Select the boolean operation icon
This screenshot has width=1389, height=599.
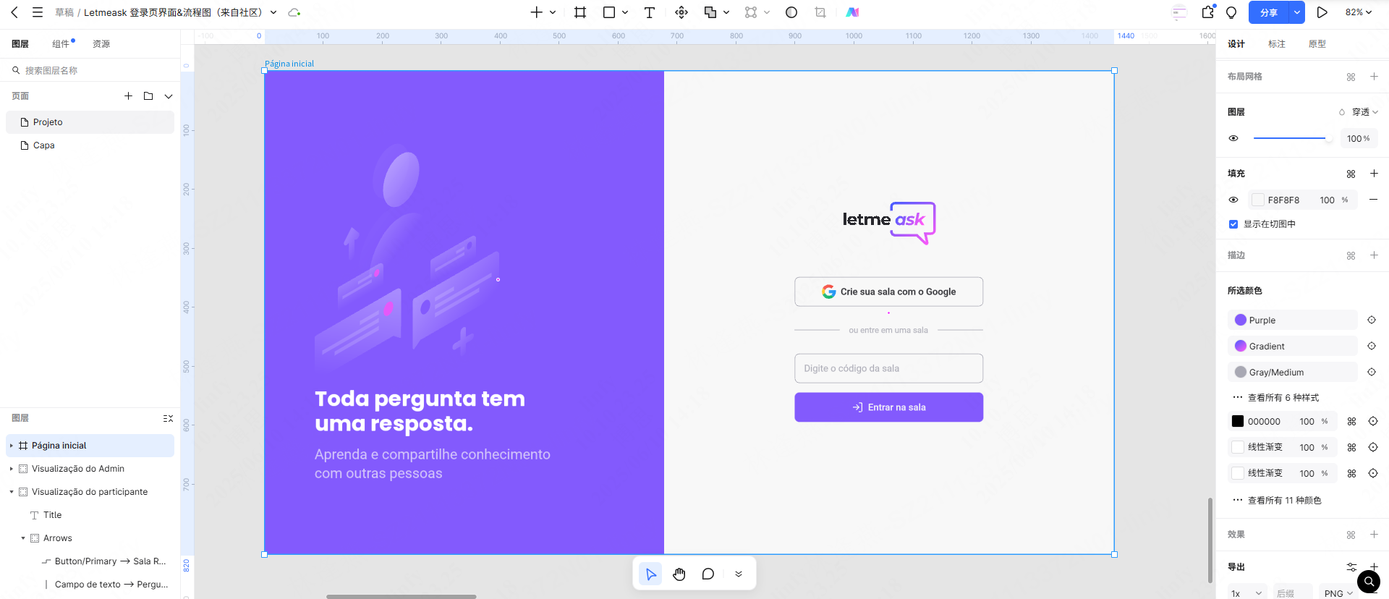[x=710, y=12]
